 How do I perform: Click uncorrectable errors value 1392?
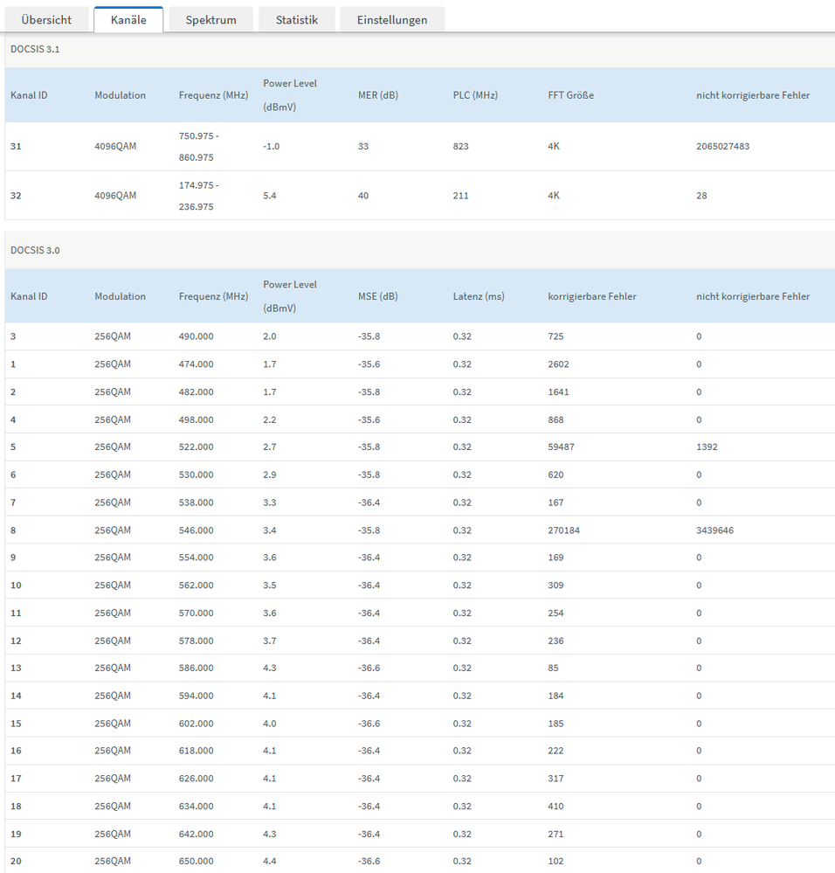click(x=707, y=447)
